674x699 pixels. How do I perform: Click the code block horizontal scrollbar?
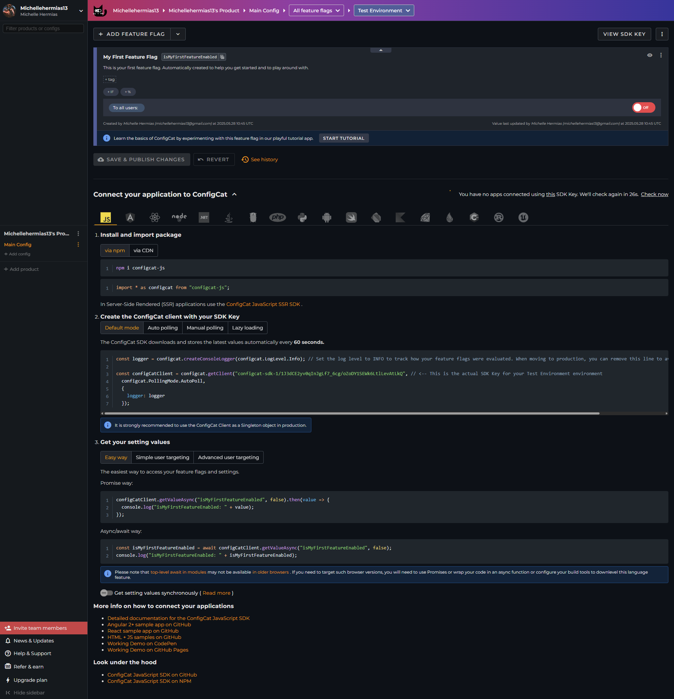352,413
